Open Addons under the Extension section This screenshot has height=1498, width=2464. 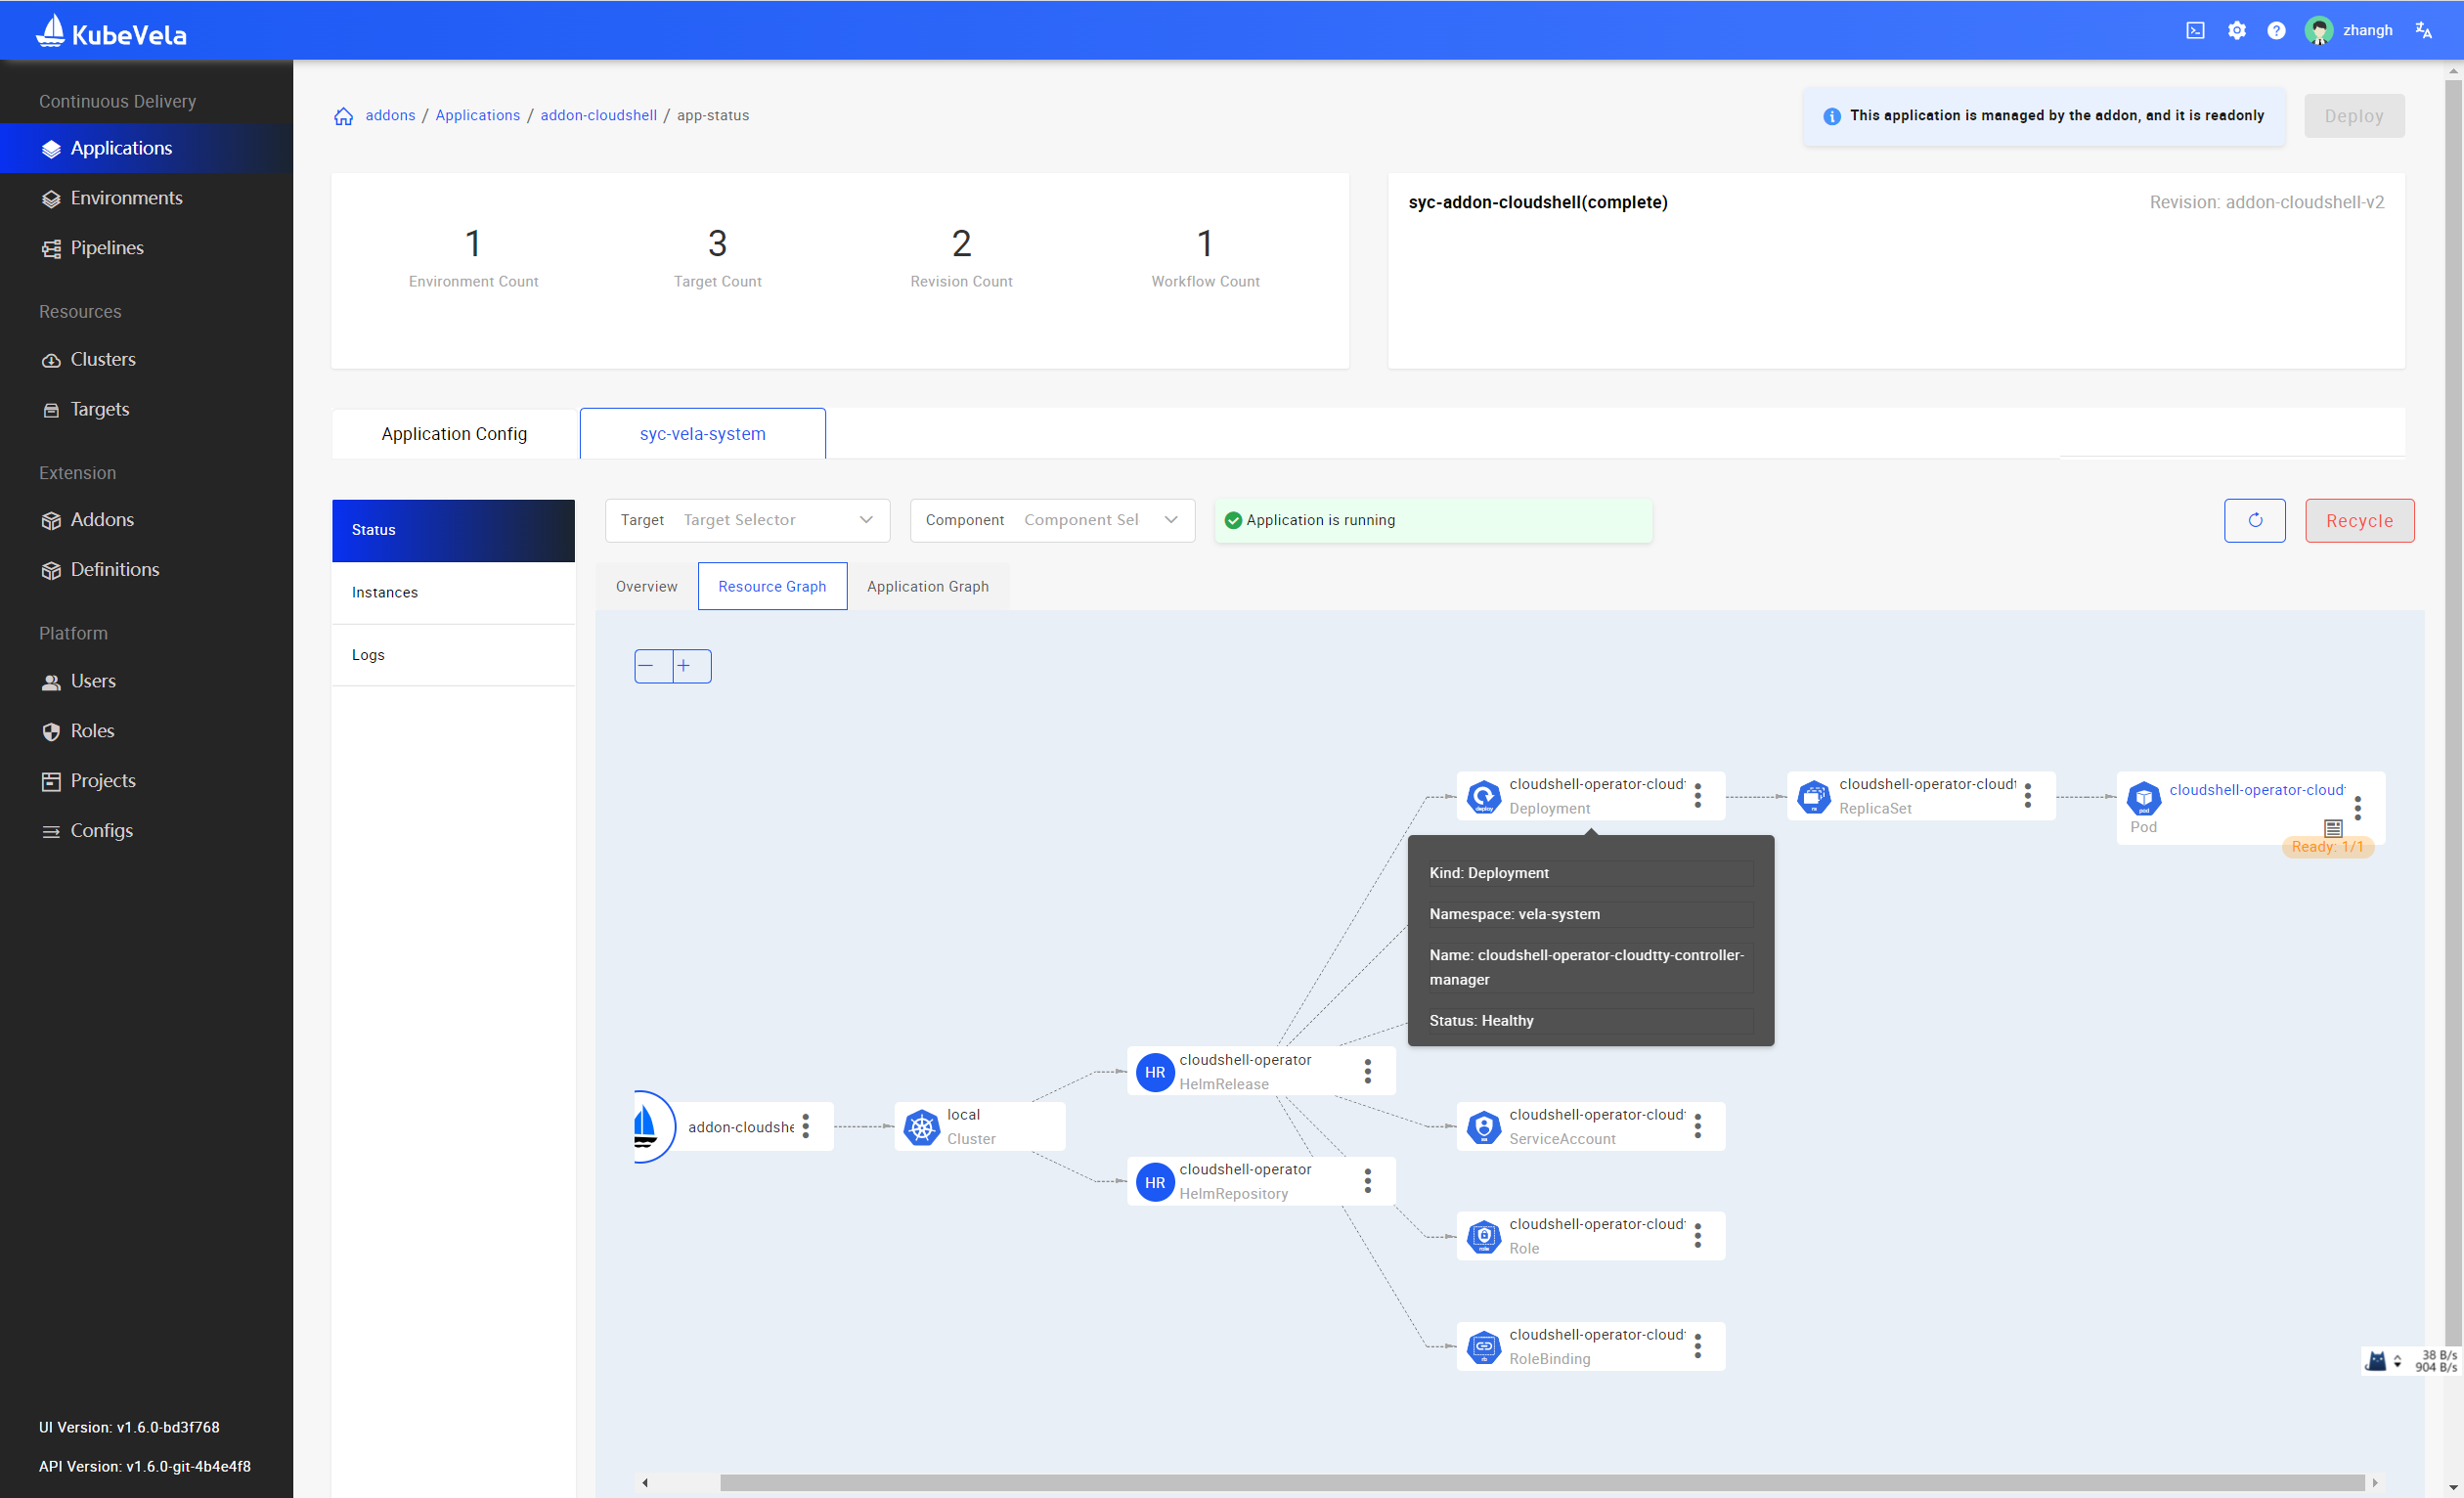pyautogui.click(x=101, y=519)
